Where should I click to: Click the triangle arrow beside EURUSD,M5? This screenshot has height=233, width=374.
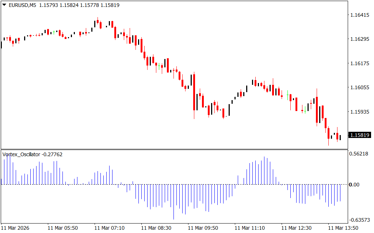coord(4,5)
